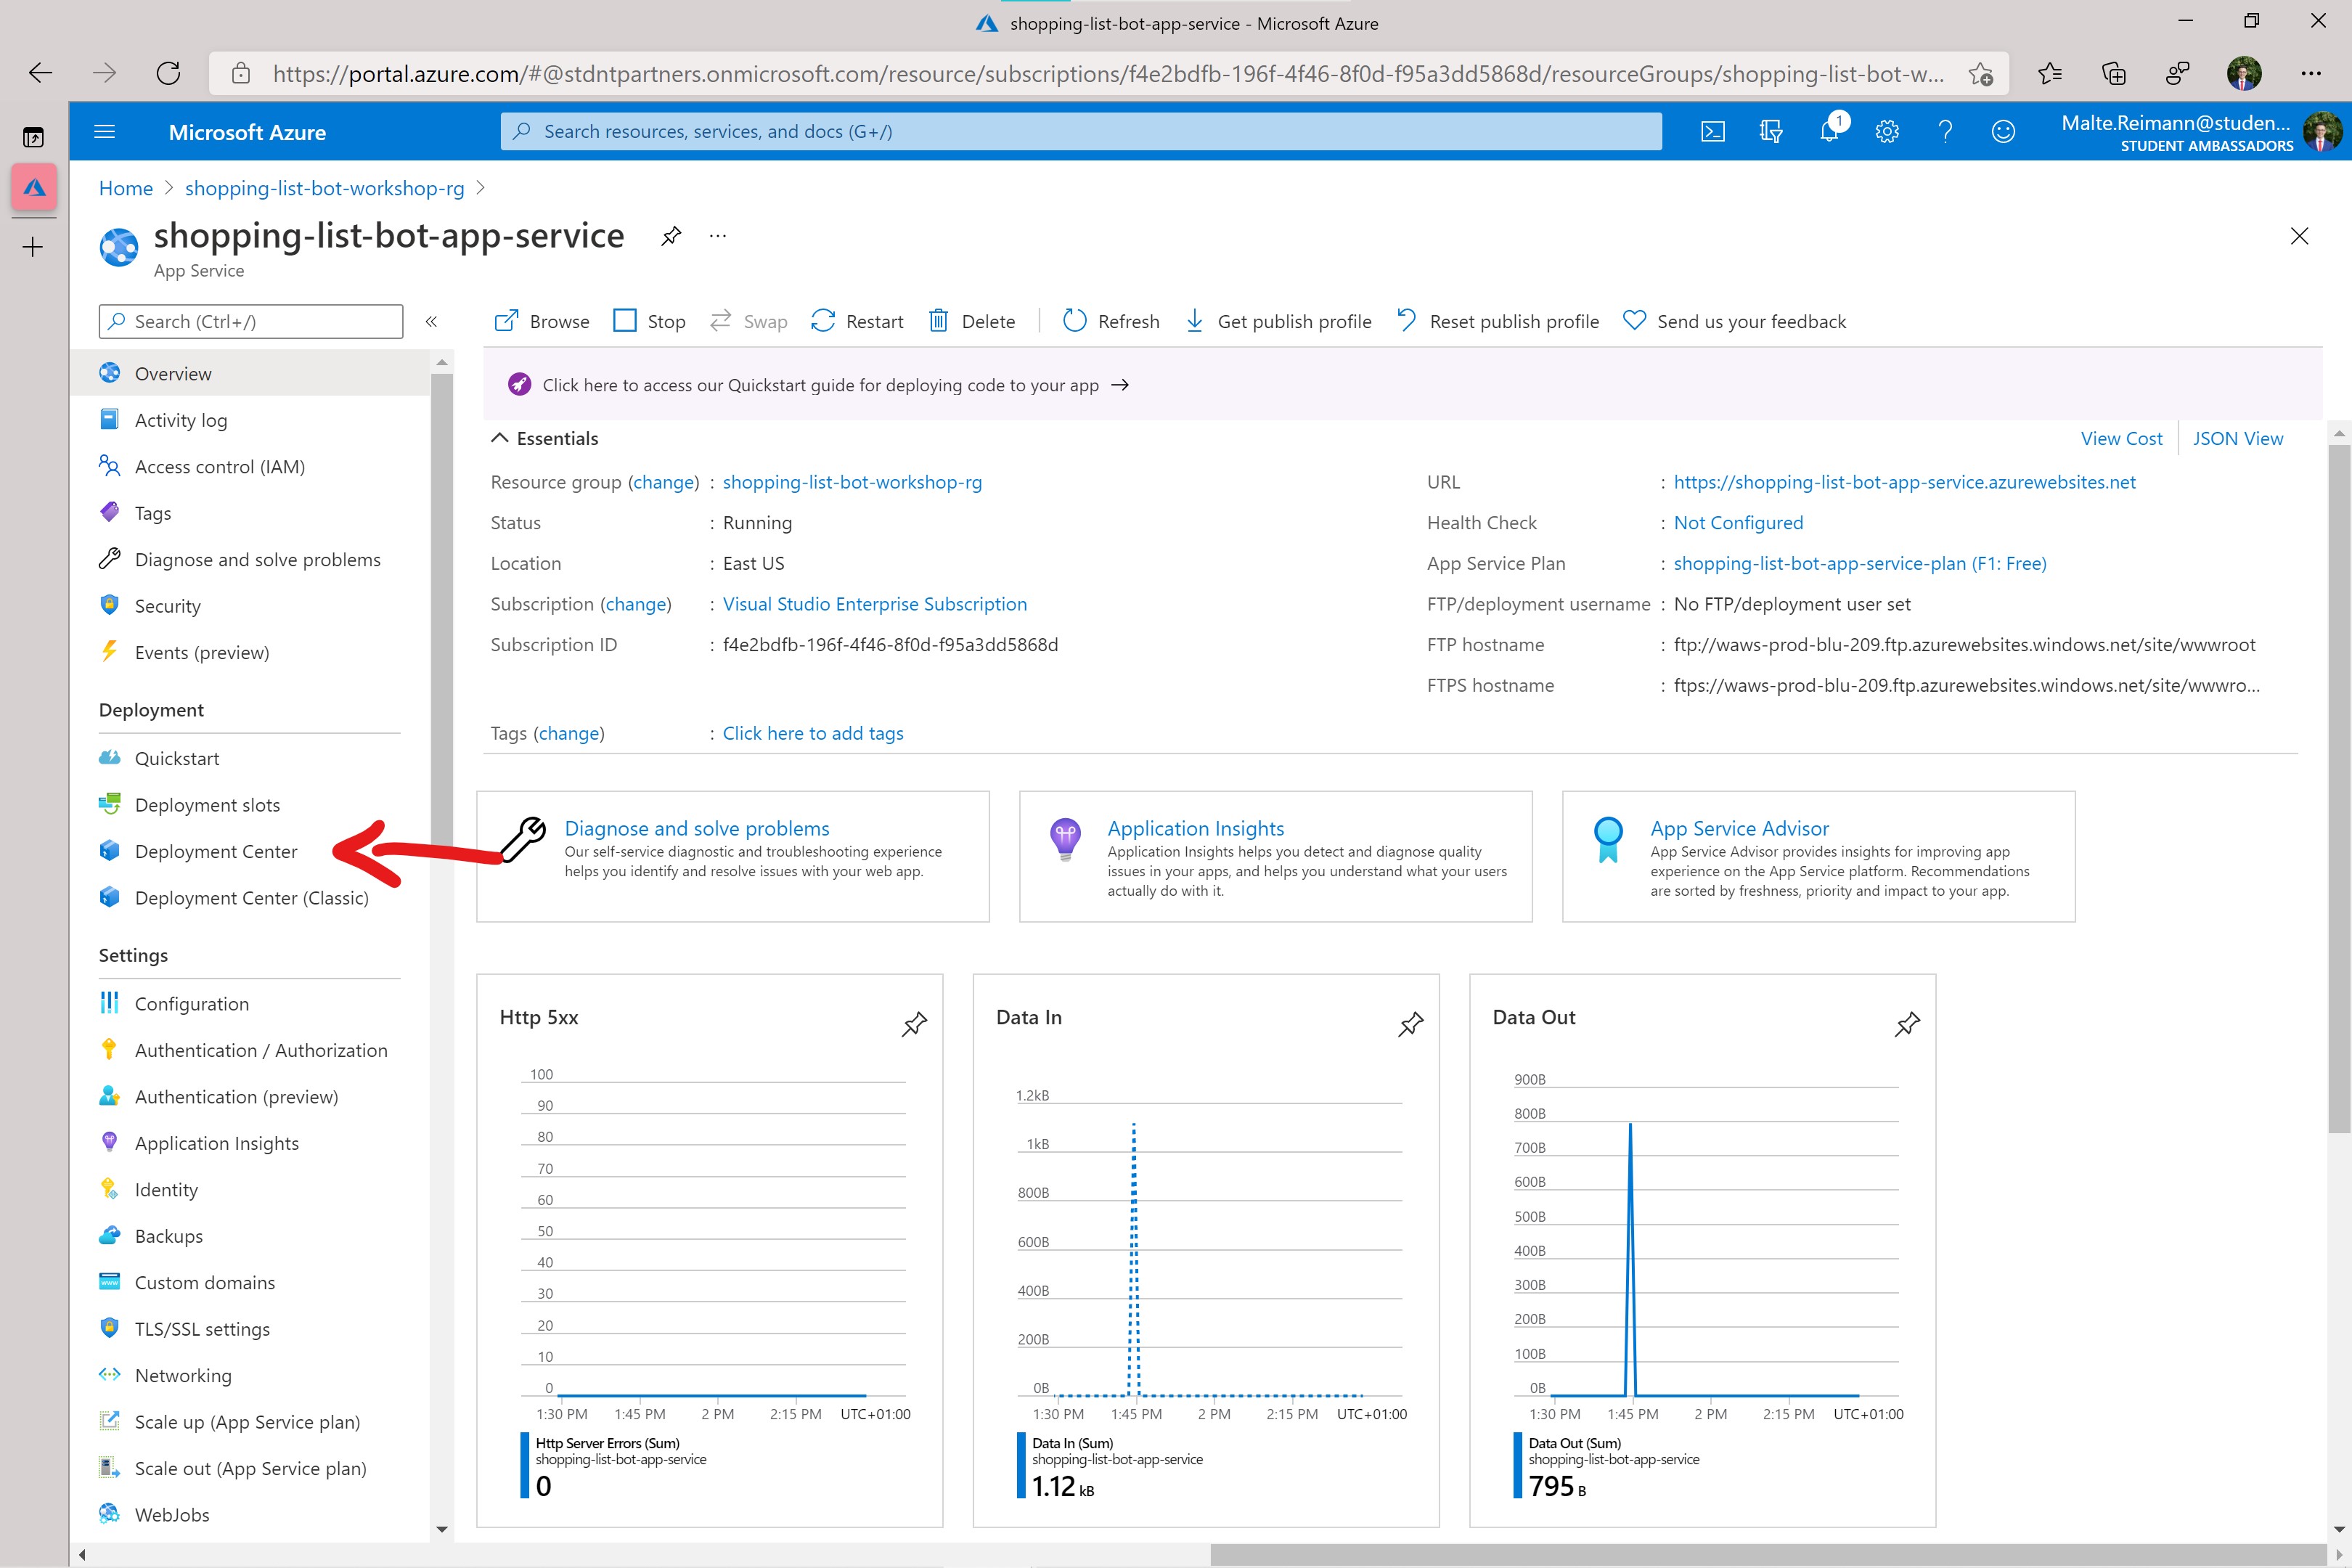Open the notifications bell
Image resolution: width=2352 pixels, height=1568 pixels.
point(1829,131)
